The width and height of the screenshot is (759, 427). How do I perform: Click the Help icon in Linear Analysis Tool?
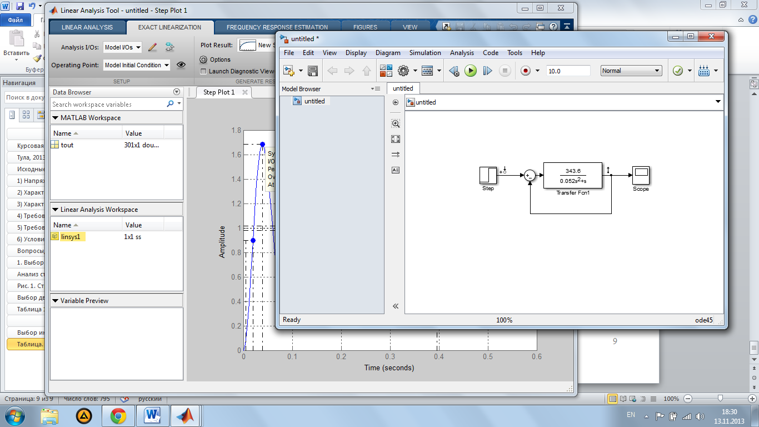point(554,26)
